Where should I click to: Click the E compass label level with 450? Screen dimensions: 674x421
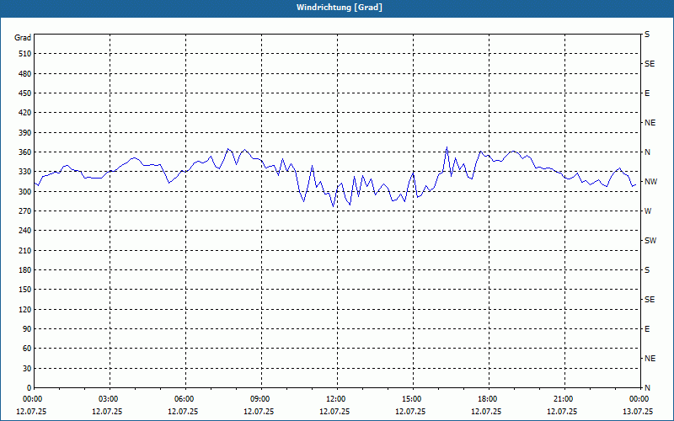pyautogui.click(x=647, y=93)
